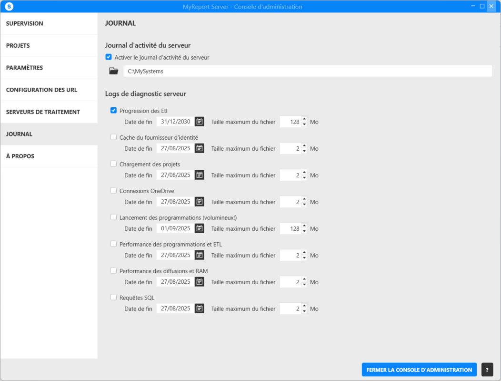Open calendar picker for Chargement des projets

pyautogui.click(x=200, y=175)
